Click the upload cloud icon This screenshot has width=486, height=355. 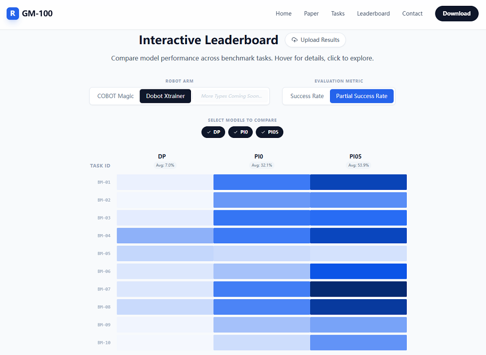click(295, 40)
